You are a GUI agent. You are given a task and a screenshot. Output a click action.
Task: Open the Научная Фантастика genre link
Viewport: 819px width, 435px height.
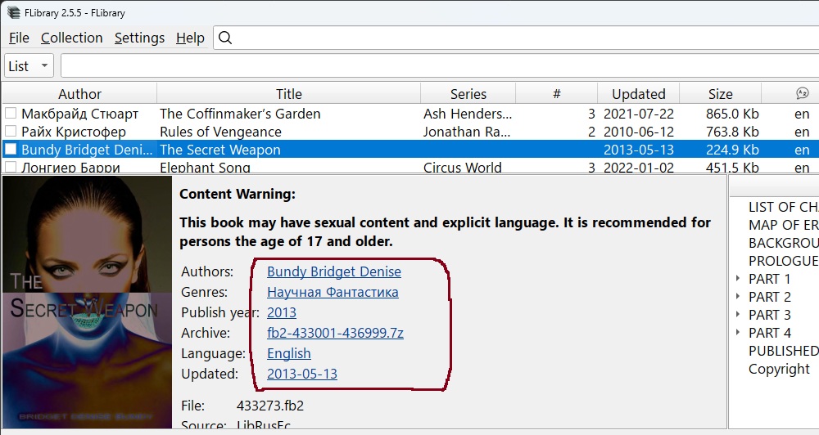333,292
